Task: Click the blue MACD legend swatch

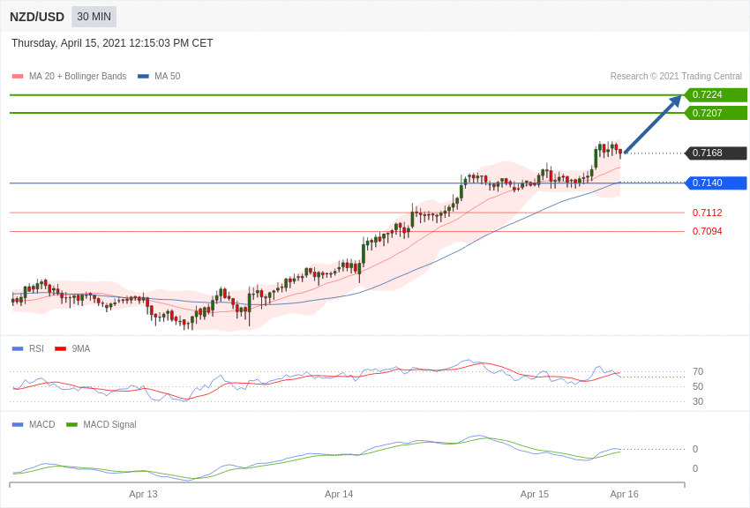Action: point(18,425)
